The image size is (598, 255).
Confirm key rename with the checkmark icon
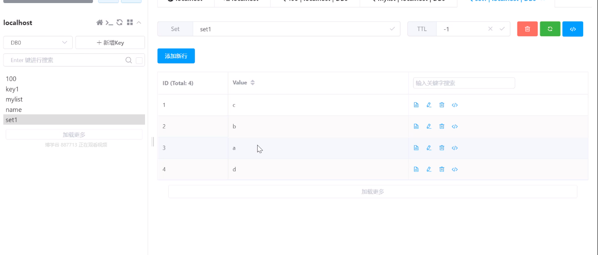point(392,29)
